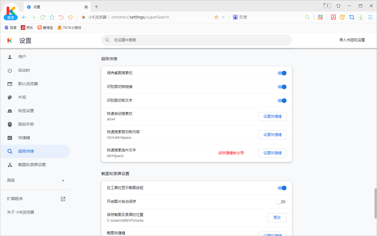The image size is (377, 236).
Task: Set shortcut for 快速启动搜索栏
Action: (272, 117)
